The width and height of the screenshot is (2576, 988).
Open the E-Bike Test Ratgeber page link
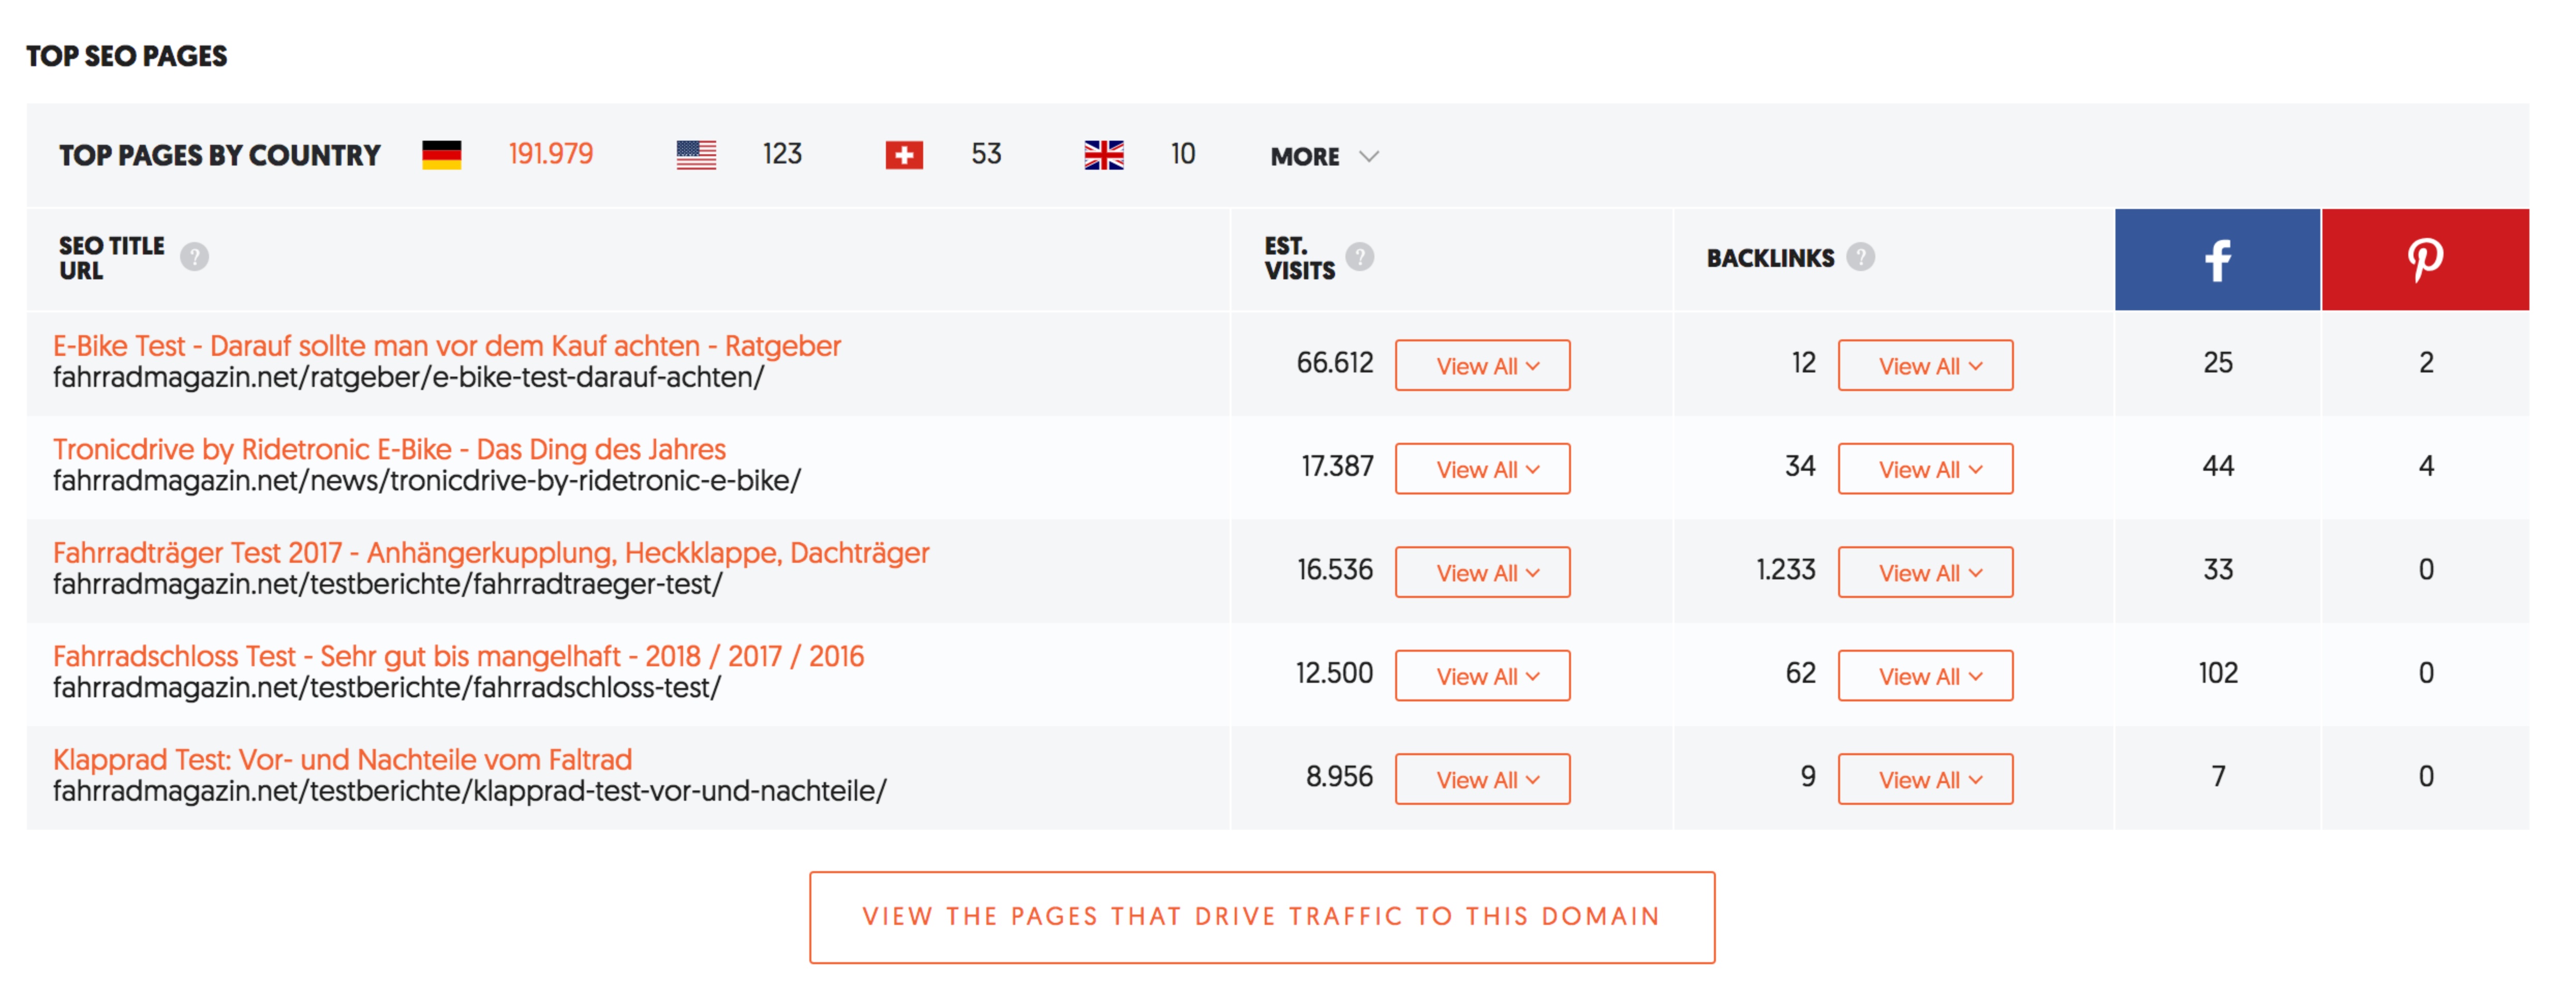click(x=446, y=346)
